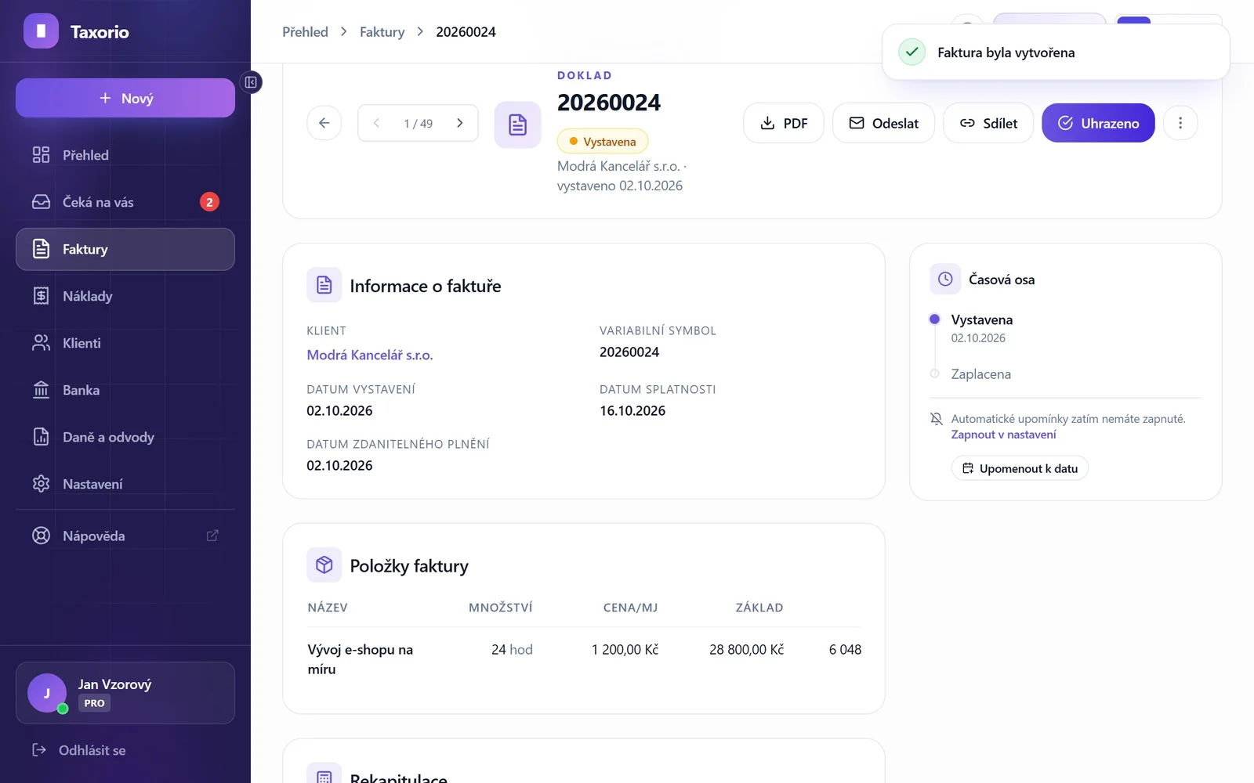Screen dimensions: 1254x783
Task: Click the muted bell reminders icon
Action: [936, 419]
